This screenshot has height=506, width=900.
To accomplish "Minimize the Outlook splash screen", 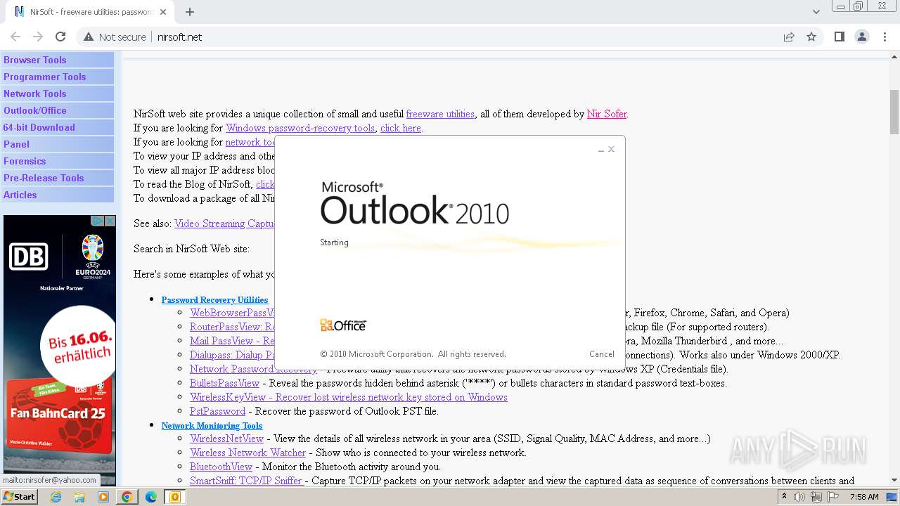I will (601, 150).
